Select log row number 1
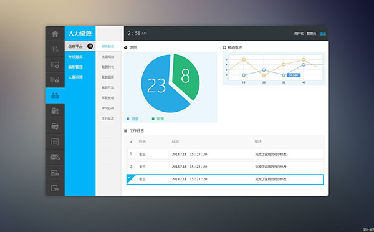Image resolution: width=374 pixels, height=232 pixels. coord(225,154)
